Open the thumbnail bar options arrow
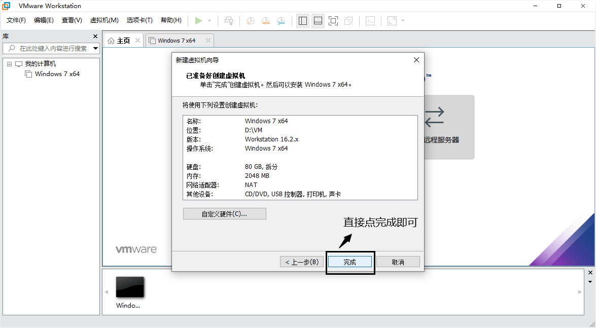Screen dimensions: 596x328 (590, 282)
